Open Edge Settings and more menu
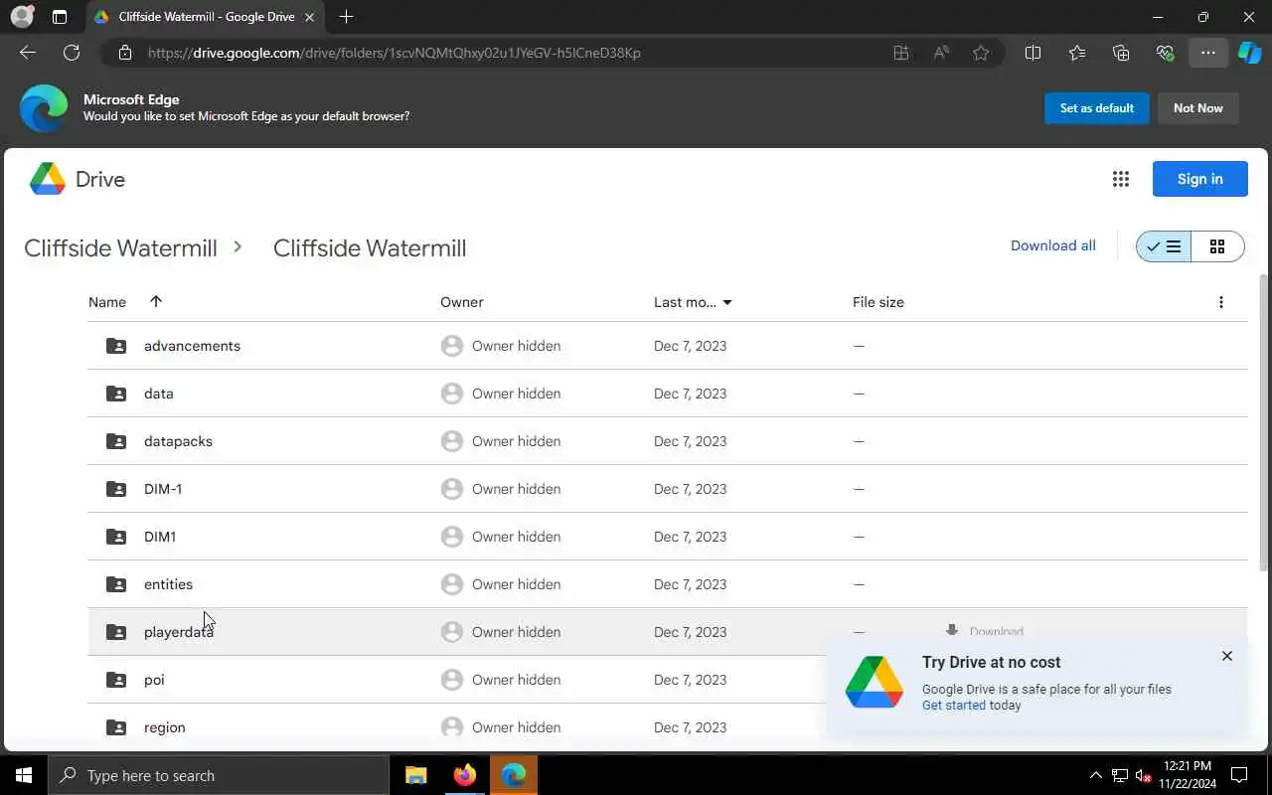Screen dimensions: 1272x795 [x=1208, y=53]
